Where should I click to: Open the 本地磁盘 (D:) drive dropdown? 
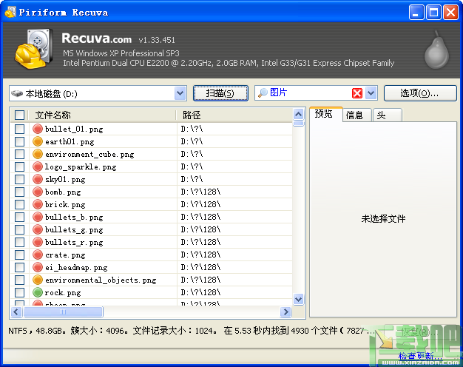pyautogui.click(x=180, y=93)
